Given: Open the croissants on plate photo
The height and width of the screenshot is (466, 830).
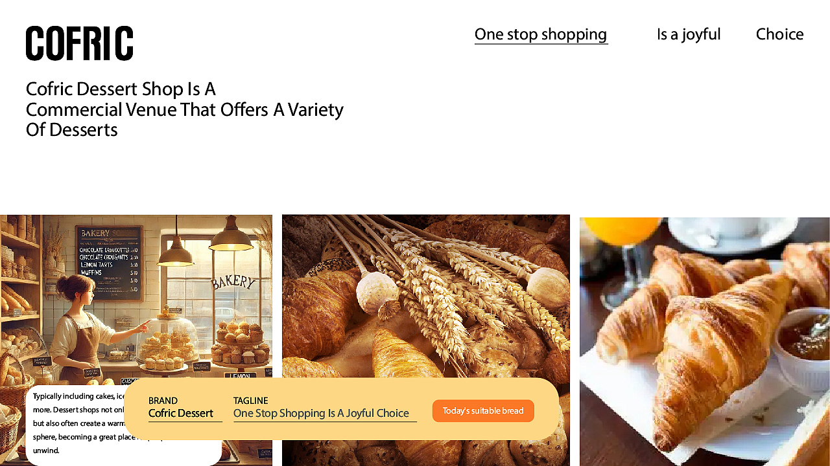Looking at the screenshot, I should (x=705, y=341).
